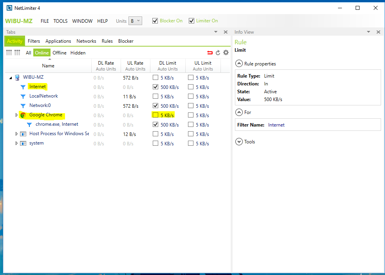Open the HELP menu
This screenshot has height=275, width=385.
coord(102,21)
